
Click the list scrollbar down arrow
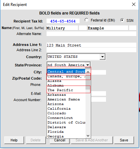[88, 136]
